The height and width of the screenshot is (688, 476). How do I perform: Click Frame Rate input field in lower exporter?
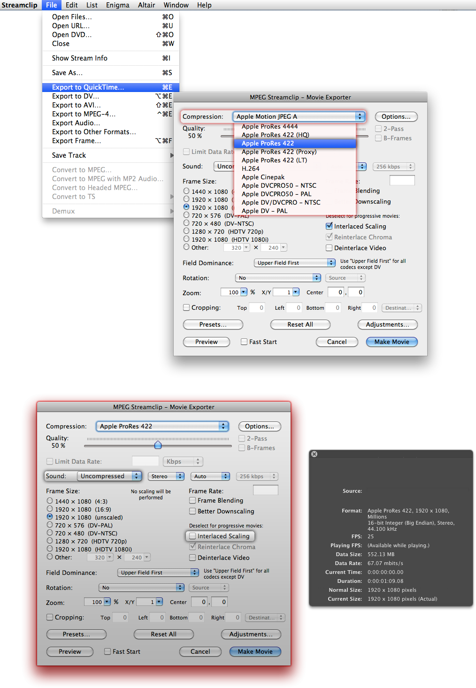(266, 490)
